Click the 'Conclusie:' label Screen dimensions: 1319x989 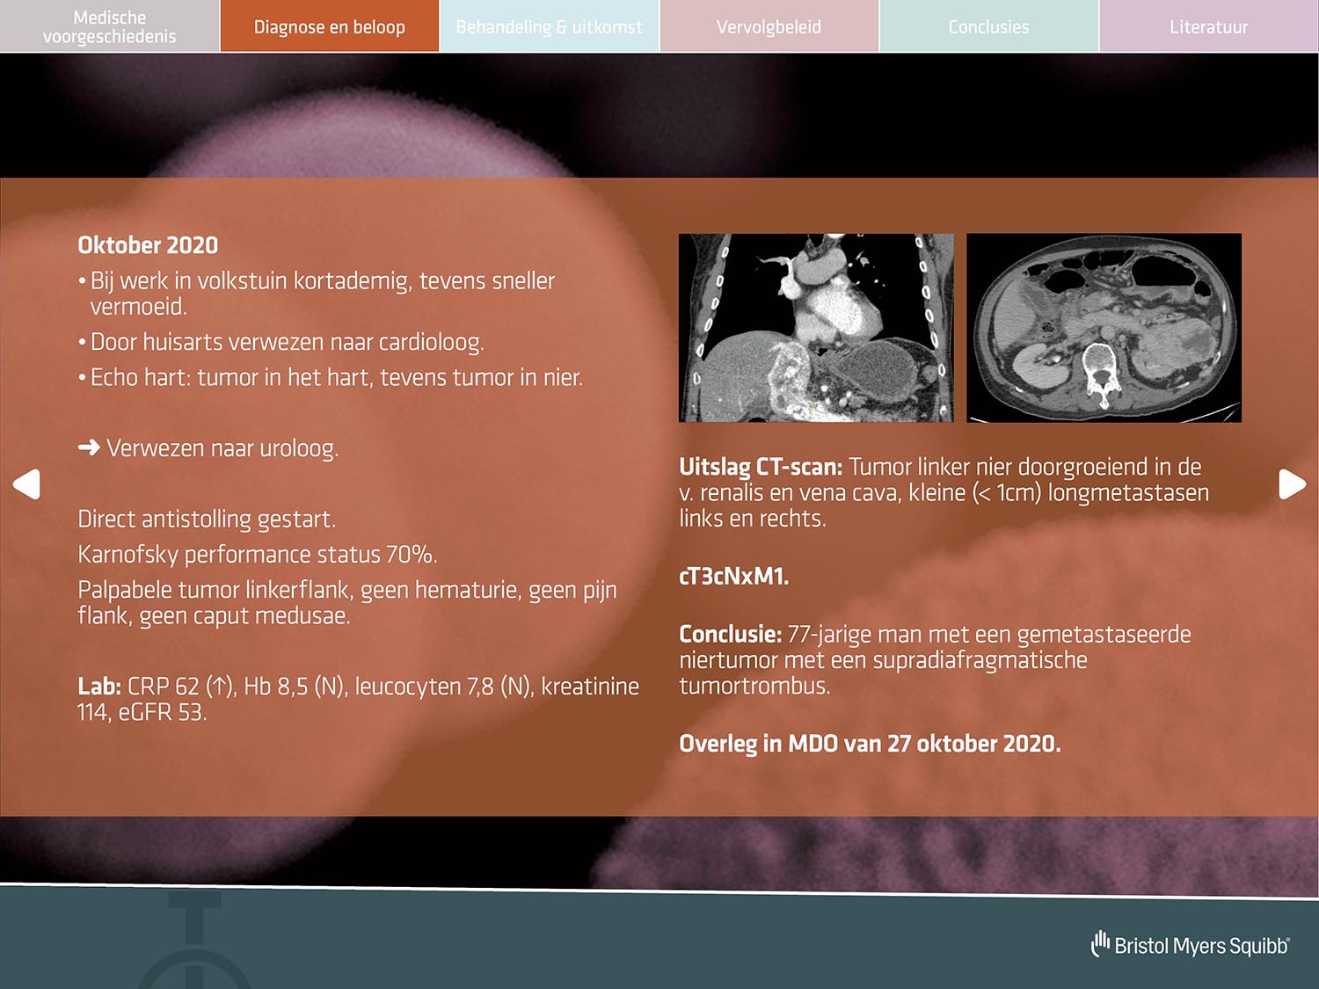730,634
